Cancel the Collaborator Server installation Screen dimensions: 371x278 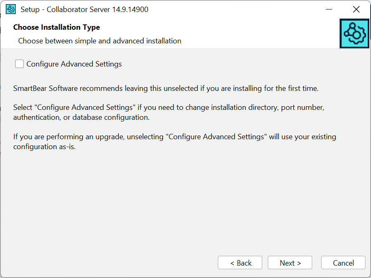click(x=343, y=262)
